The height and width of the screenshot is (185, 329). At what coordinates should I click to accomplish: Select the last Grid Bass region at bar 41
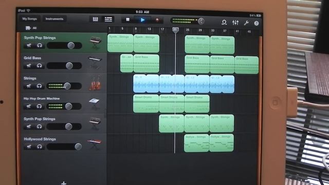coord(247,65)
